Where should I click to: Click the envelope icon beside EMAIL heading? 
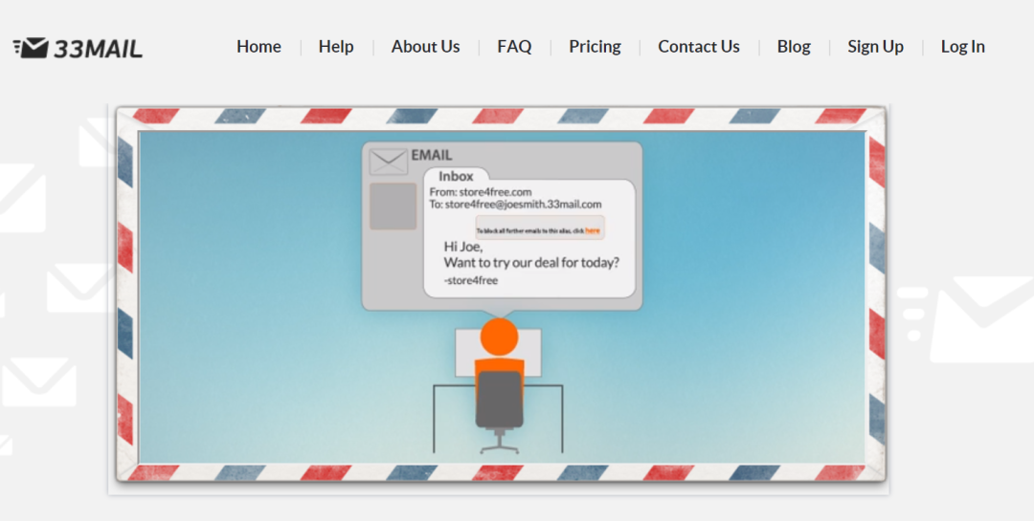[x=388, y=161]
